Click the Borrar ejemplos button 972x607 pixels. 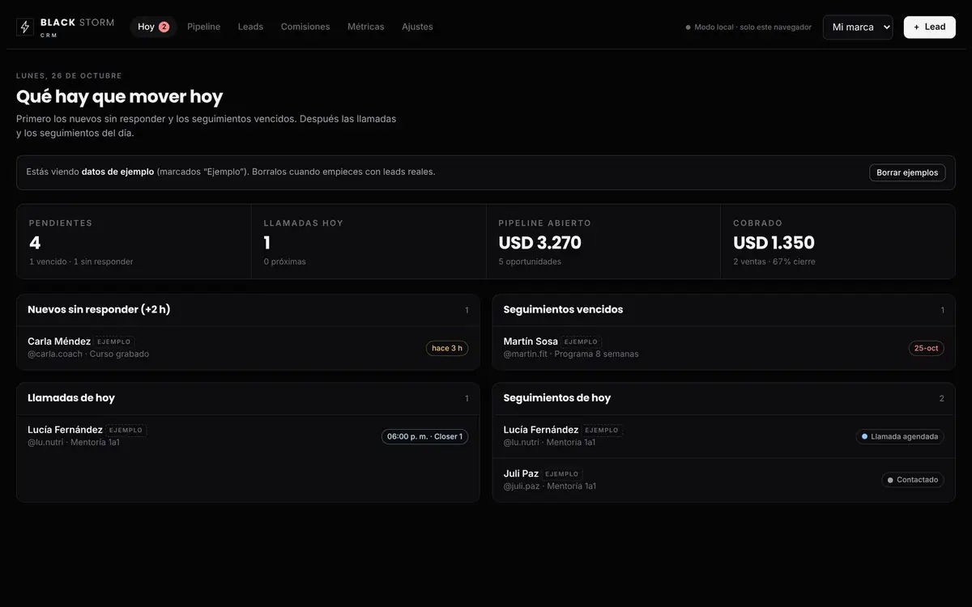[x=907, y=172]
